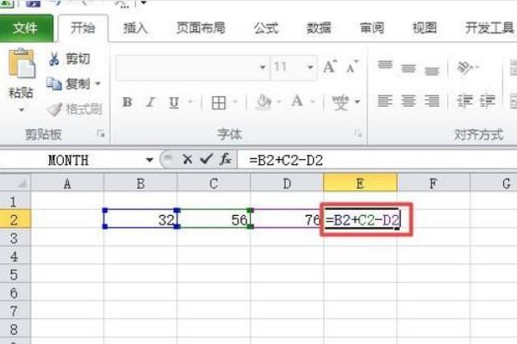Image resolution: width=517 pixels, height=344 pixels.
Task: Open the font name dropdown arrow
Action: [x=263, y=67]
